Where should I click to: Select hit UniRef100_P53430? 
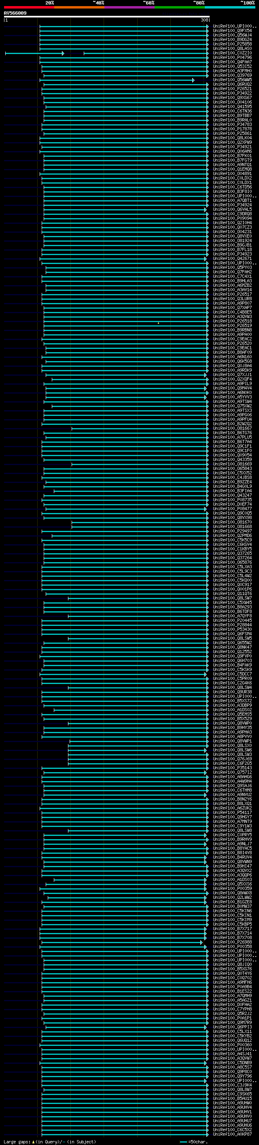tap(232, 630)
